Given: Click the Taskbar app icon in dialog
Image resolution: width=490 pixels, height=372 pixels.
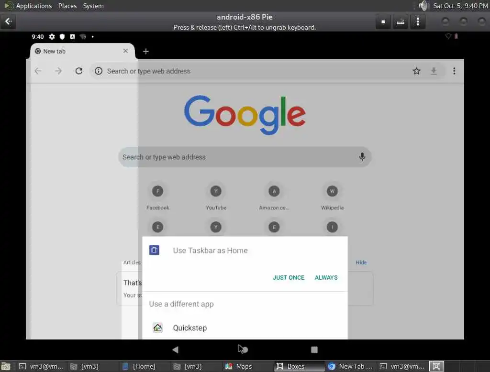Looking at the screenshot, I should tap(154, 250).
